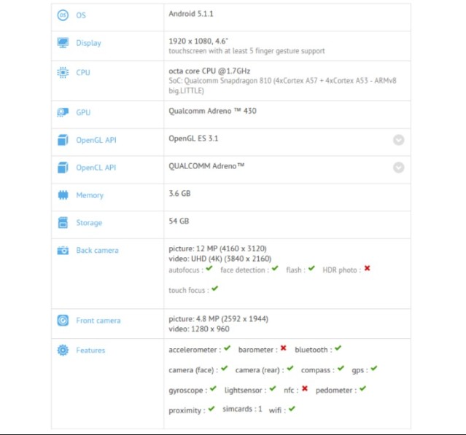Viewport: 466px width, 435px height.
Task: Click the CPU chip icon
Action: (63, 73)
